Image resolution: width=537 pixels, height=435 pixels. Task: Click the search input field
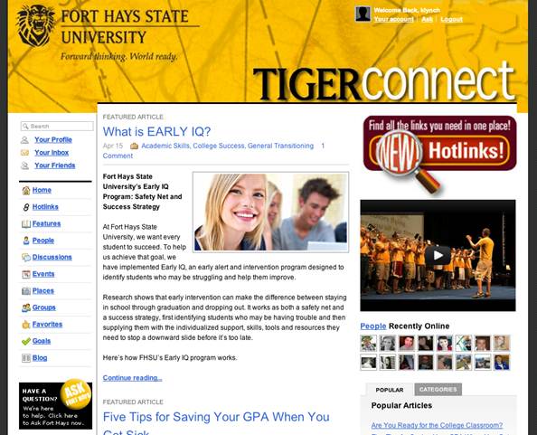point(57,126)
